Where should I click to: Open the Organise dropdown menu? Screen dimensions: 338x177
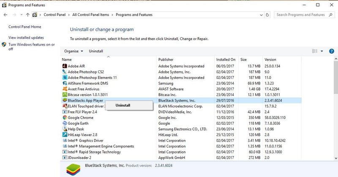tap(74, 51)
